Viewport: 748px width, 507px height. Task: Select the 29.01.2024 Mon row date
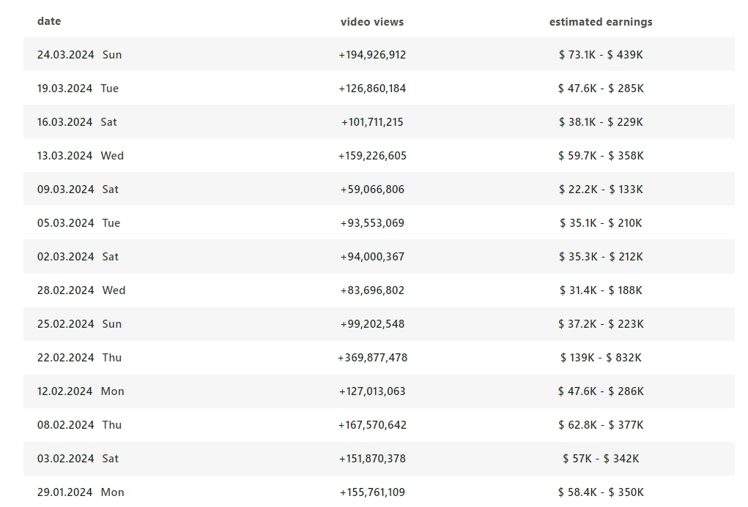tap(81, 492)
